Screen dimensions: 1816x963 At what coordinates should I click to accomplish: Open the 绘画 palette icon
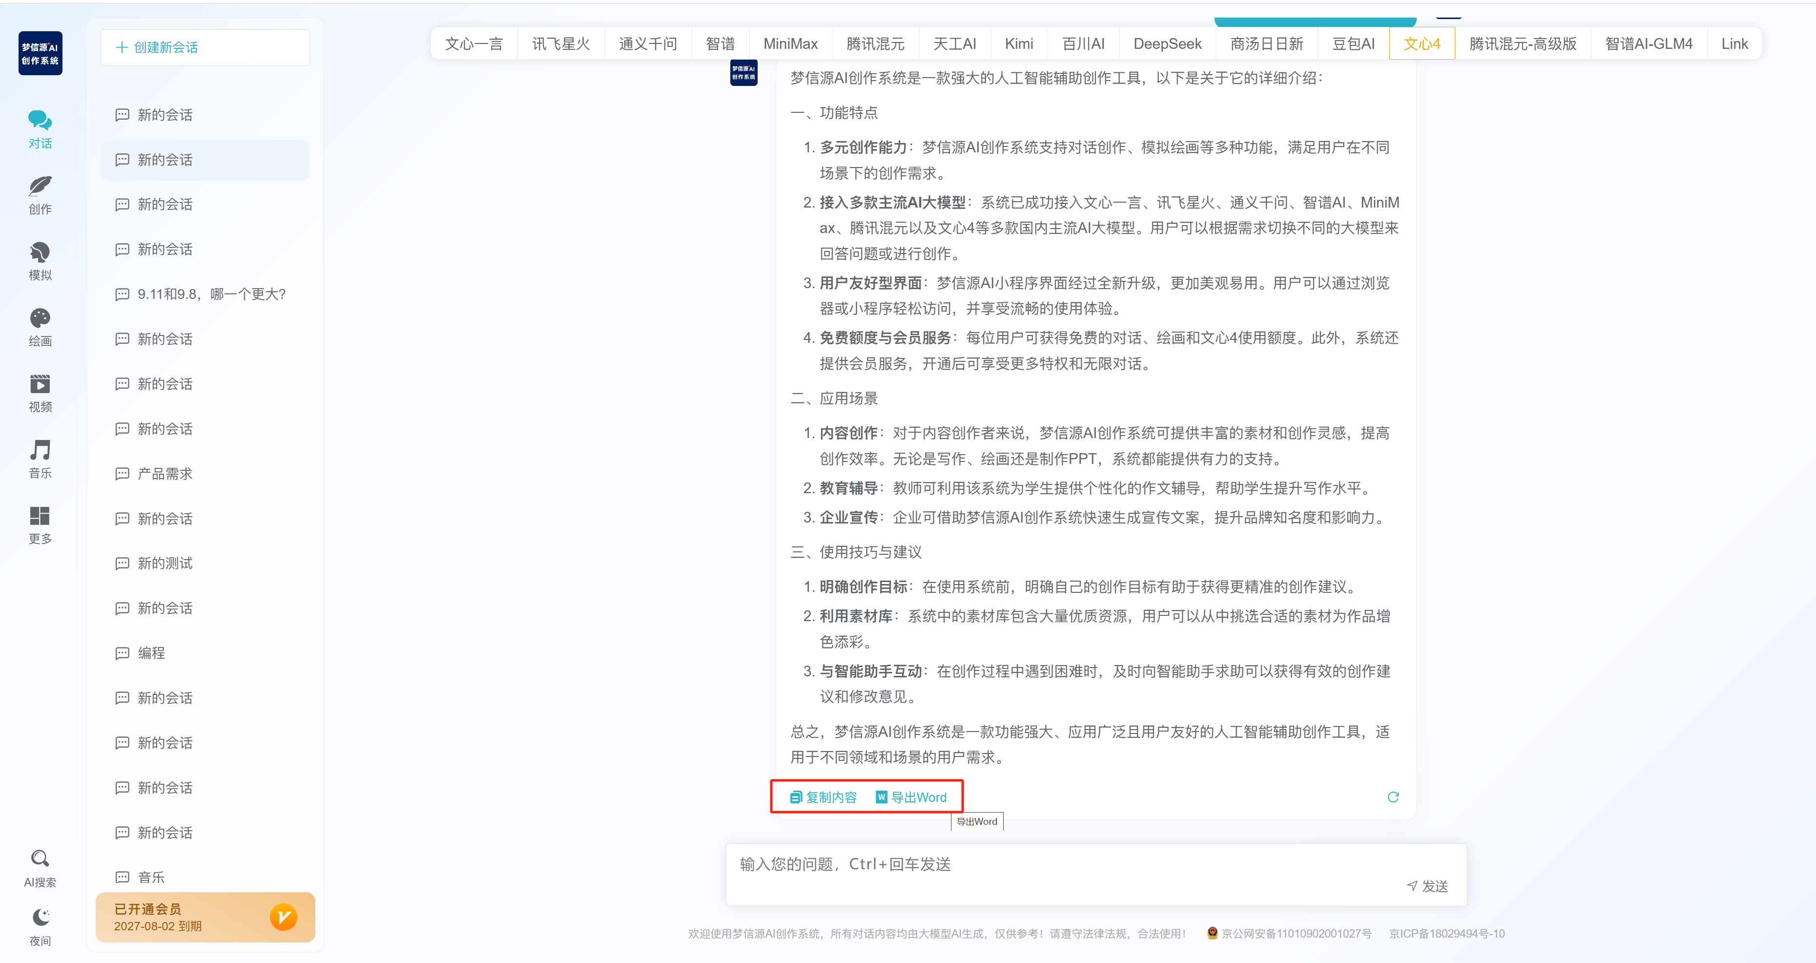pyautogui.click(x=40, y=319)
